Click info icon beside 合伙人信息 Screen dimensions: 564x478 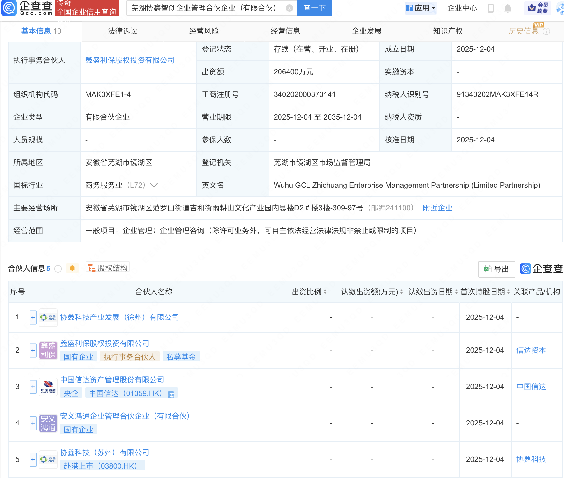pos(58,269)
